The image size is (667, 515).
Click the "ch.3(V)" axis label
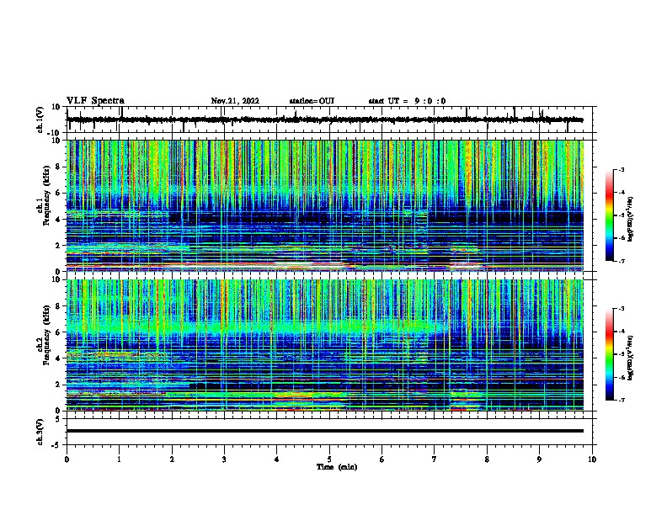click(x=40, y=432)
